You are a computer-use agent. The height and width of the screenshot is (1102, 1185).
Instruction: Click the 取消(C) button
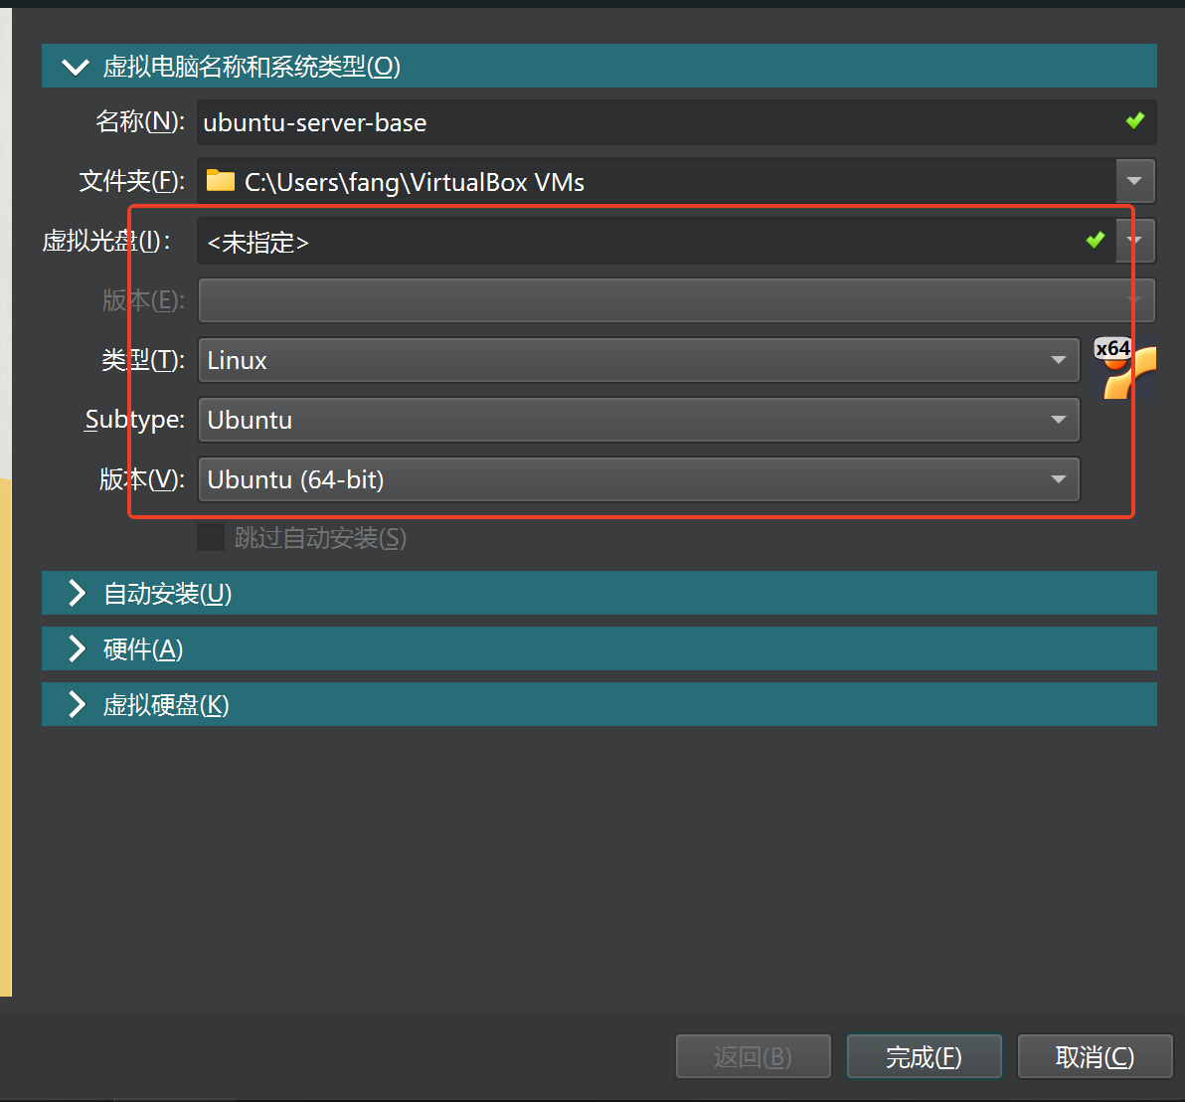coord(1096,1056)
